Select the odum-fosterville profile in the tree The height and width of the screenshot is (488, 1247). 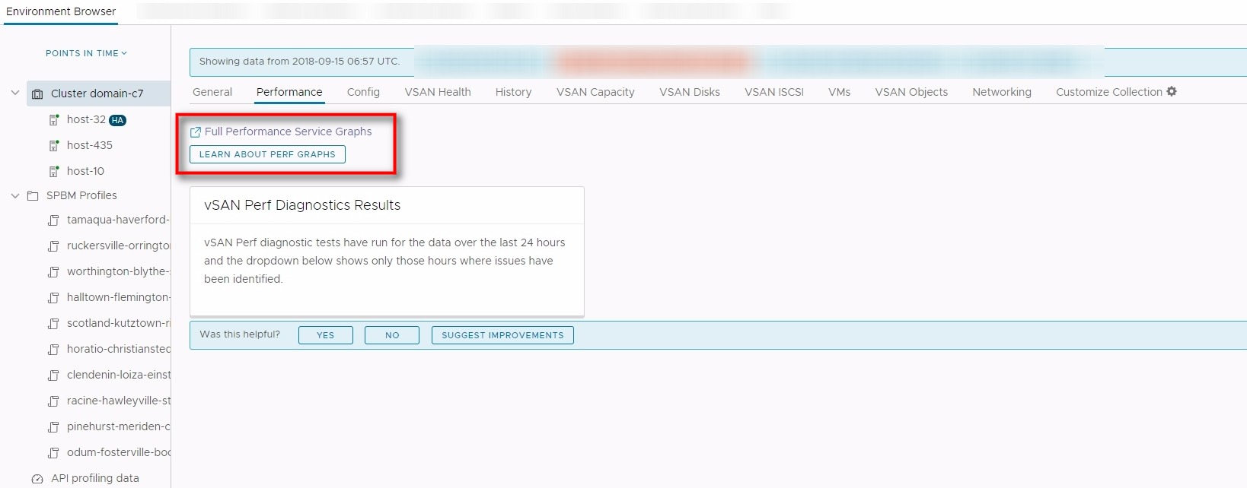118,452
